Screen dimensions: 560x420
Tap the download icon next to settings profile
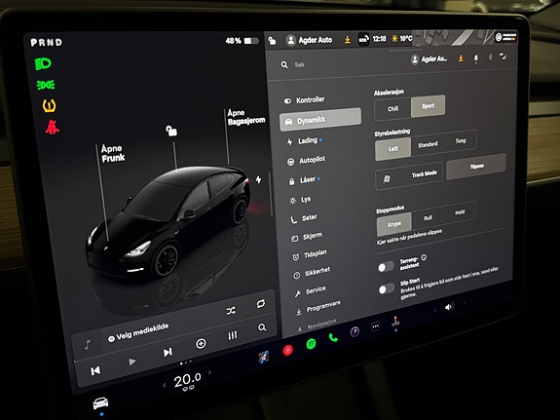click(x=461, y=57)
